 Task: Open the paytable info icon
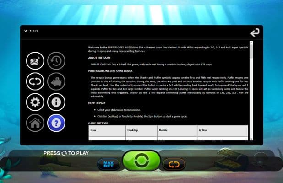[56, 102]
